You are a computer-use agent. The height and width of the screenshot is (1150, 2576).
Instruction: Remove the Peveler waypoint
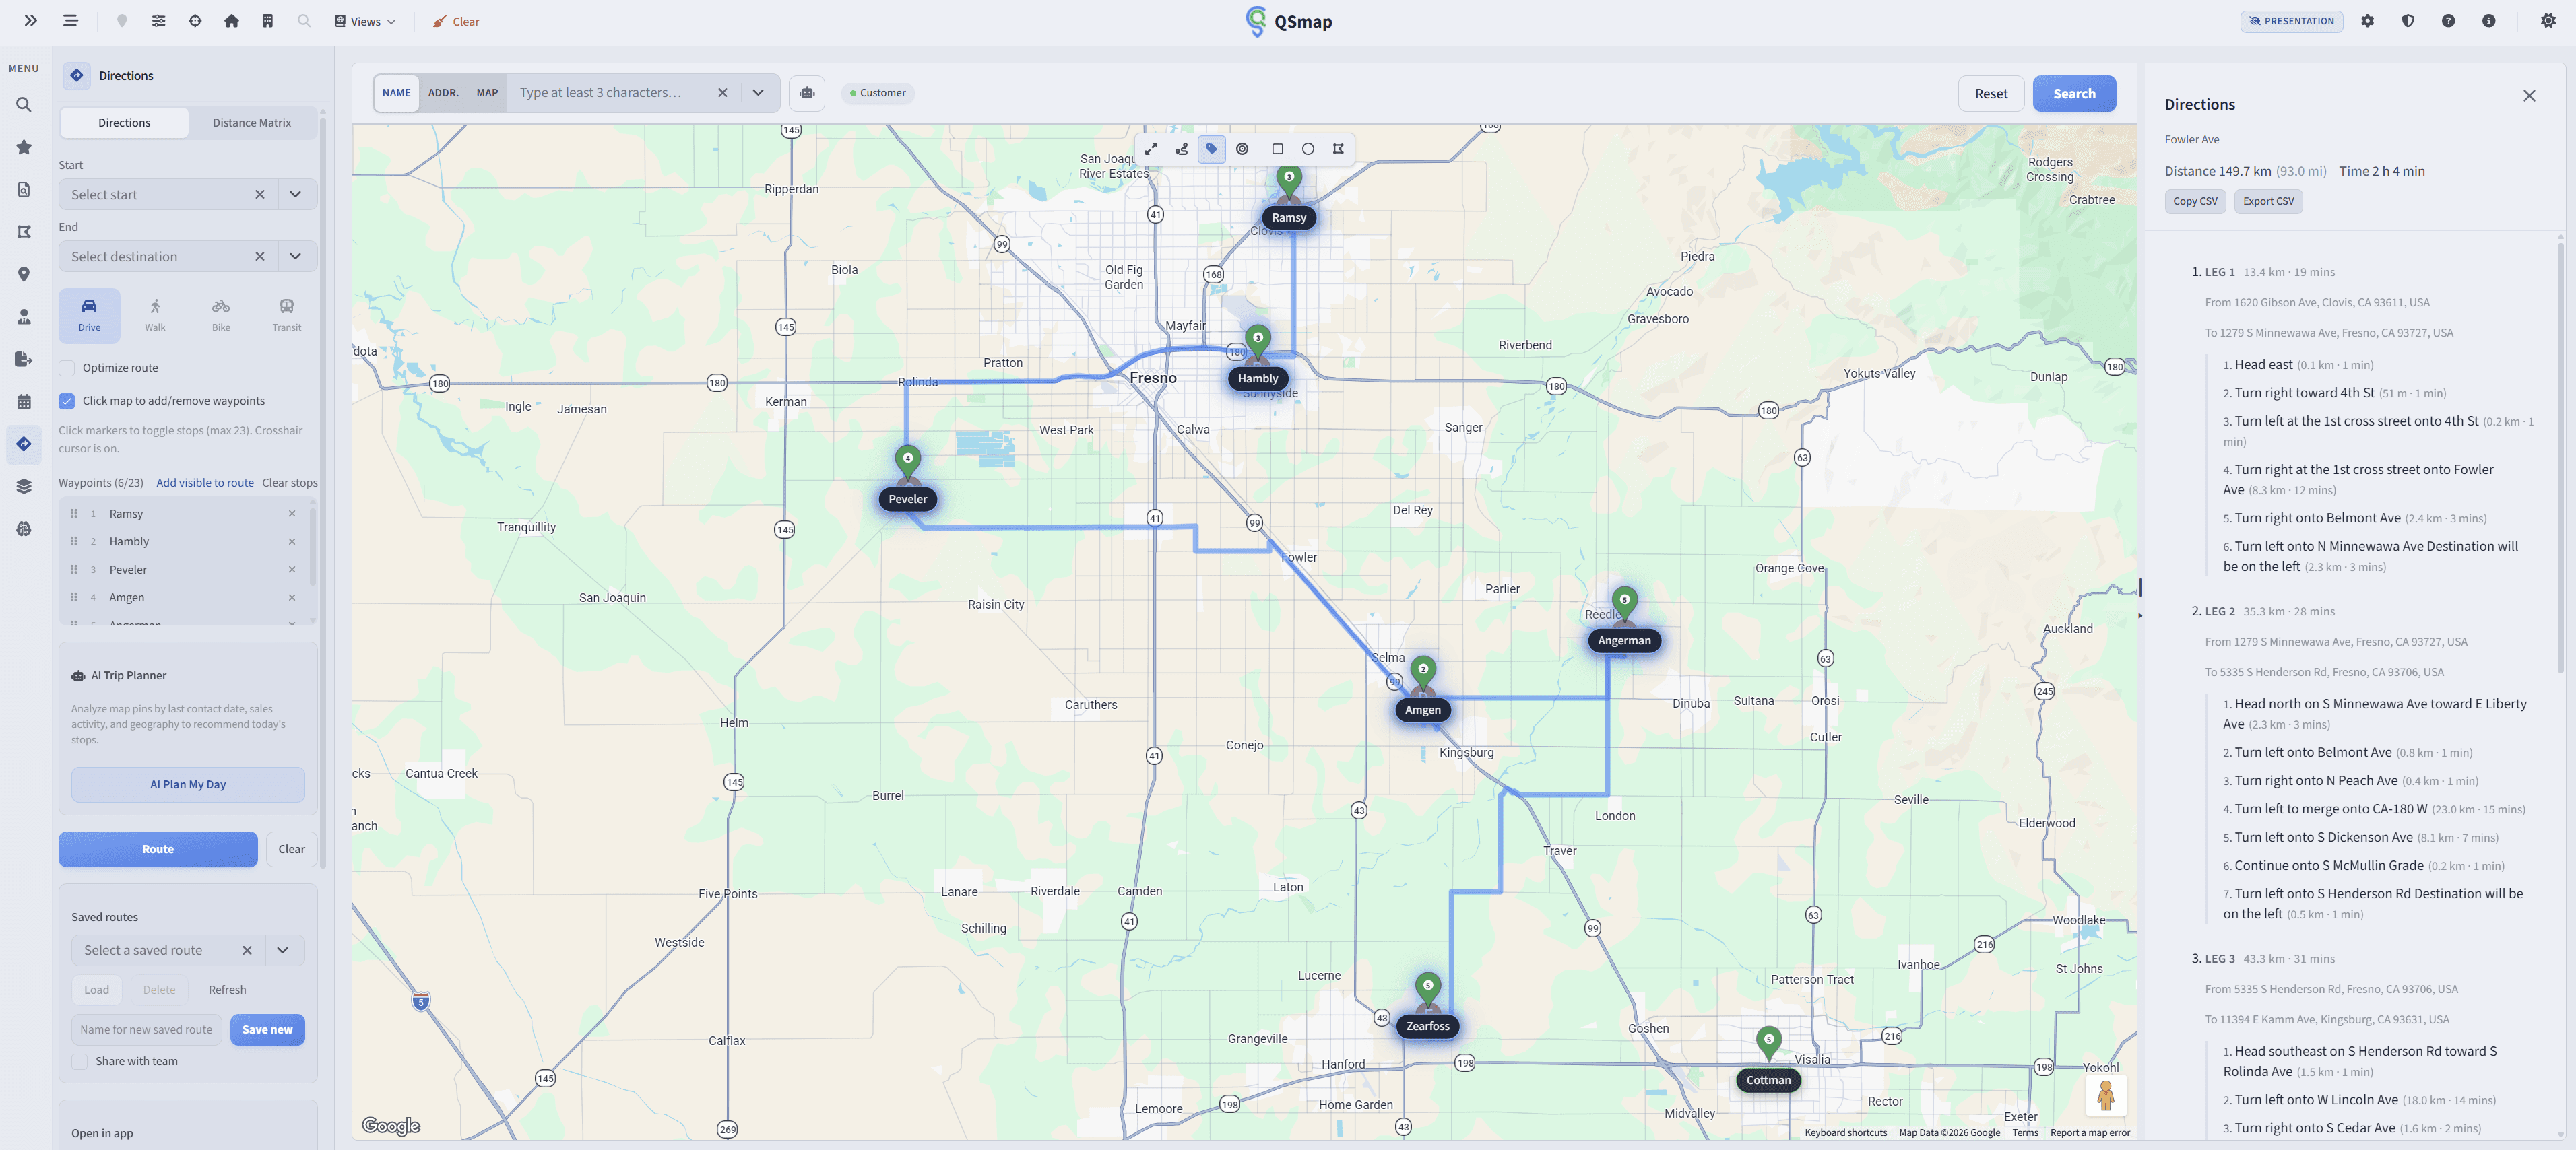pos(292,570)
